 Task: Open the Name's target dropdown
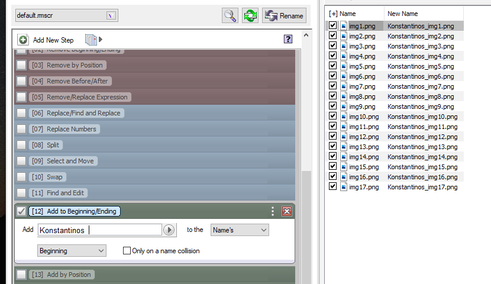point(239,230)
